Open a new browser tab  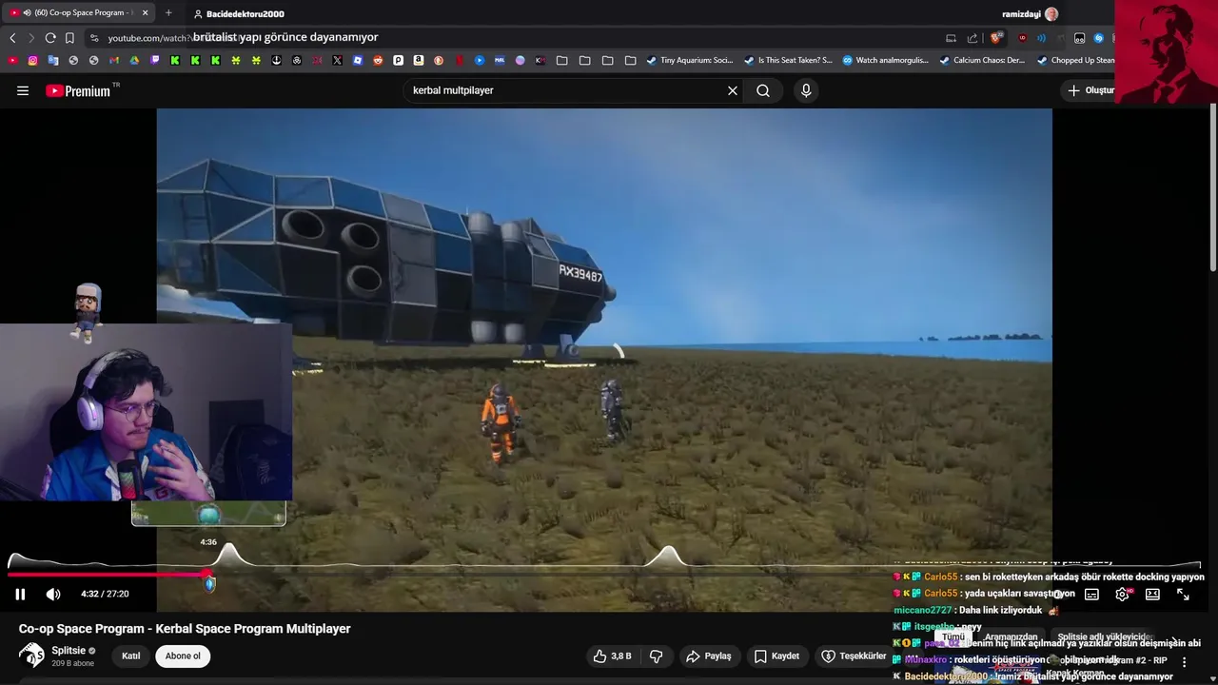point(168,13)
